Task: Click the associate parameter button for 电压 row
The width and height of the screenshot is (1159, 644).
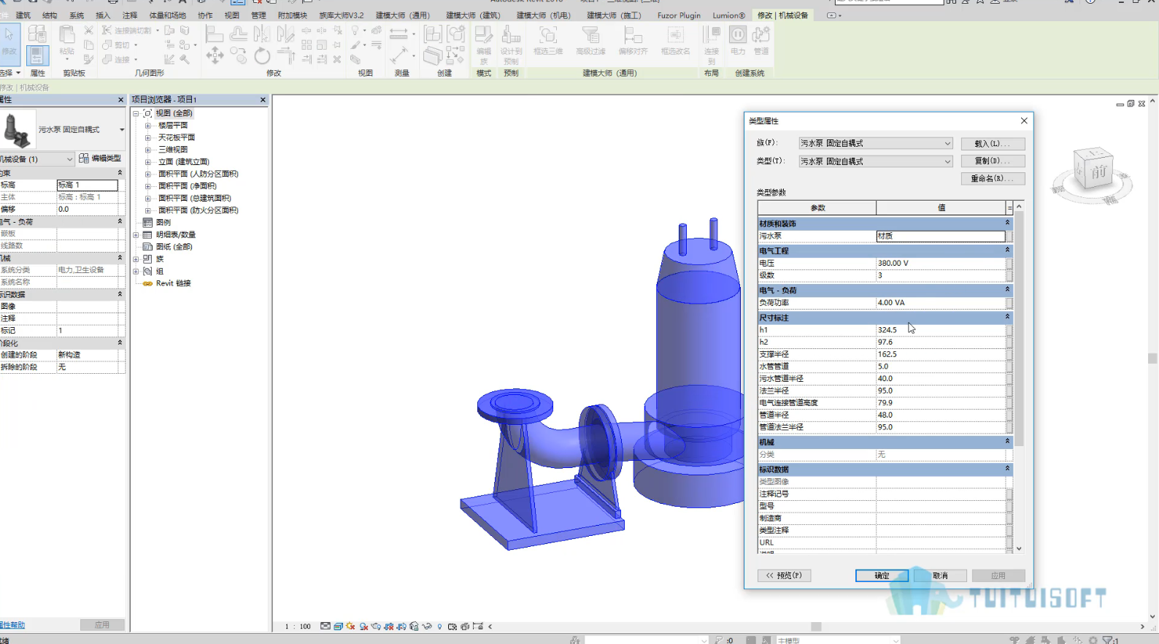Action: pyautogui.click(x=1009, y=263)
